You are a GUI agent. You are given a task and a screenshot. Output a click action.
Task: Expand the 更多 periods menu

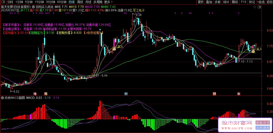(x=108, y=2)
